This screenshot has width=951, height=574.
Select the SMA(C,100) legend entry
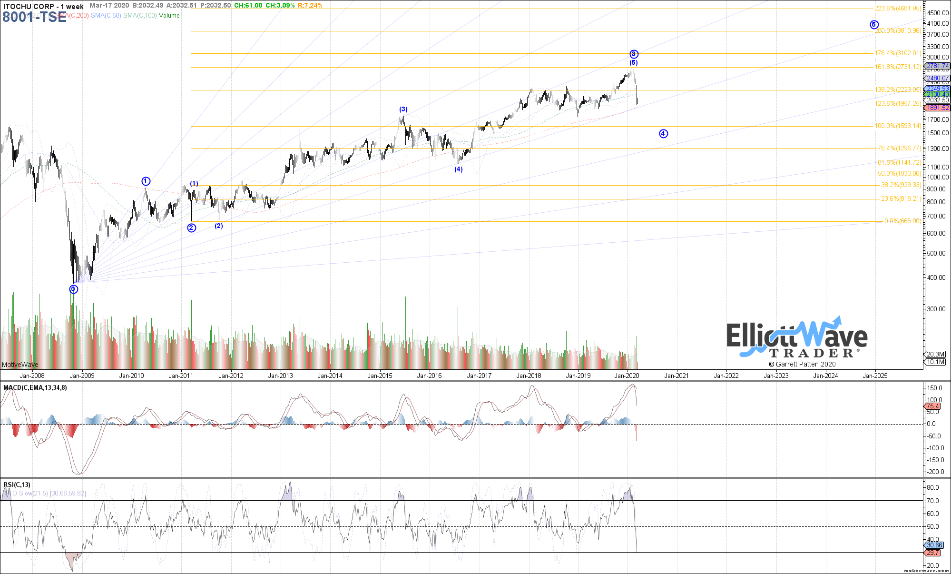pyautogui.click(x=140, y=15)
